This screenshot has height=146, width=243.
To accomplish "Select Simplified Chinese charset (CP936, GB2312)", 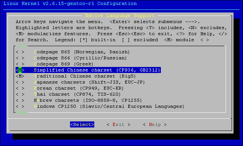I will point(97,70).
